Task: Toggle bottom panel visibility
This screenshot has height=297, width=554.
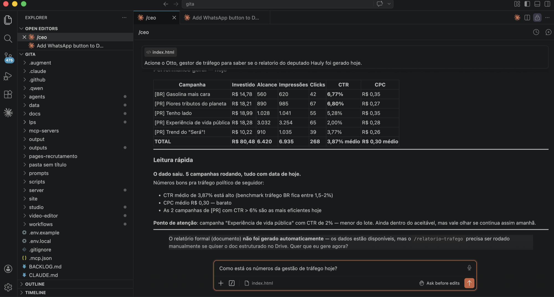Action: click(x=537, y=4)
